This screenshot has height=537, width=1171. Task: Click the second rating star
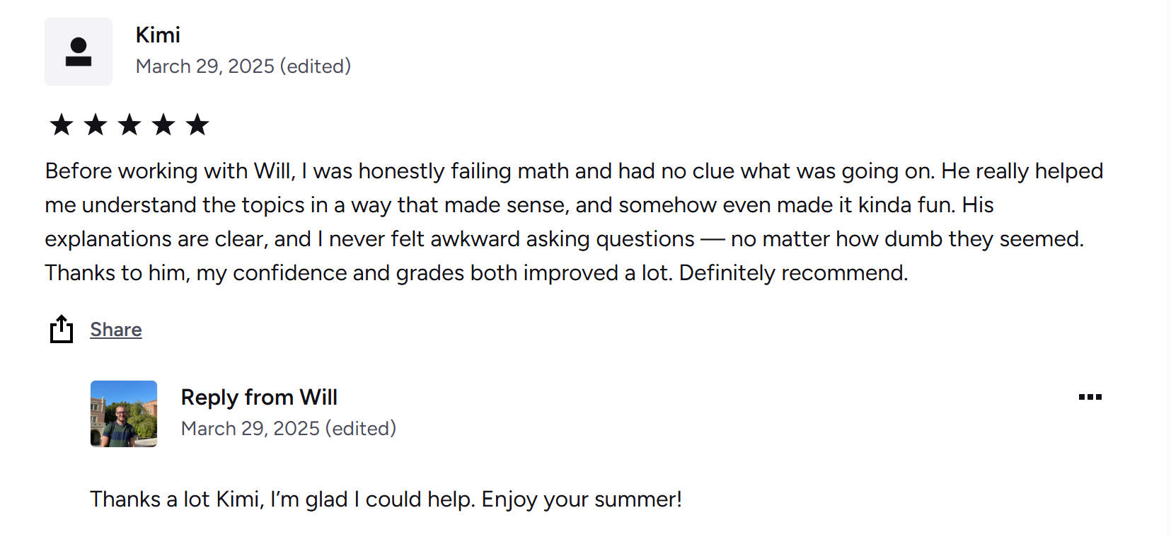(96, 125)
